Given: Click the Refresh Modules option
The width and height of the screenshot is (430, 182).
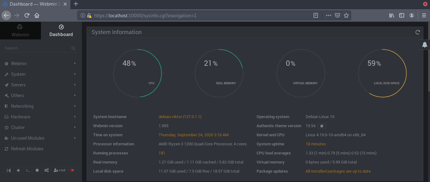Looking at the screenshot, I should pyautogui.click(x=27, y=149).
